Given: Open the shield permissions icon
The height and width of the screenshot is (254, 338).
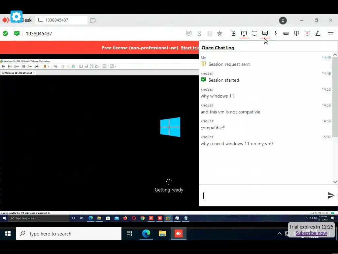Looking at the screenshot, I should tap(297, 33).
